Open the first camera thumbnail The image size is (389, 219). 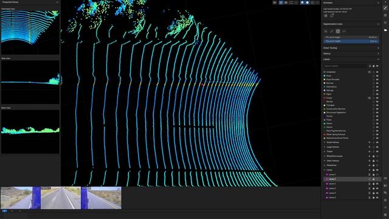click(20, 198)
